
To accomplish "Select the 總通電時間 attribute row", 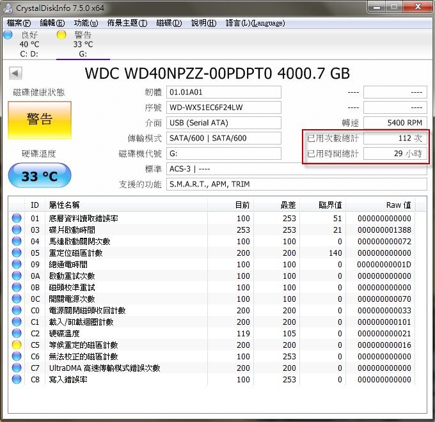I will 212,264.
